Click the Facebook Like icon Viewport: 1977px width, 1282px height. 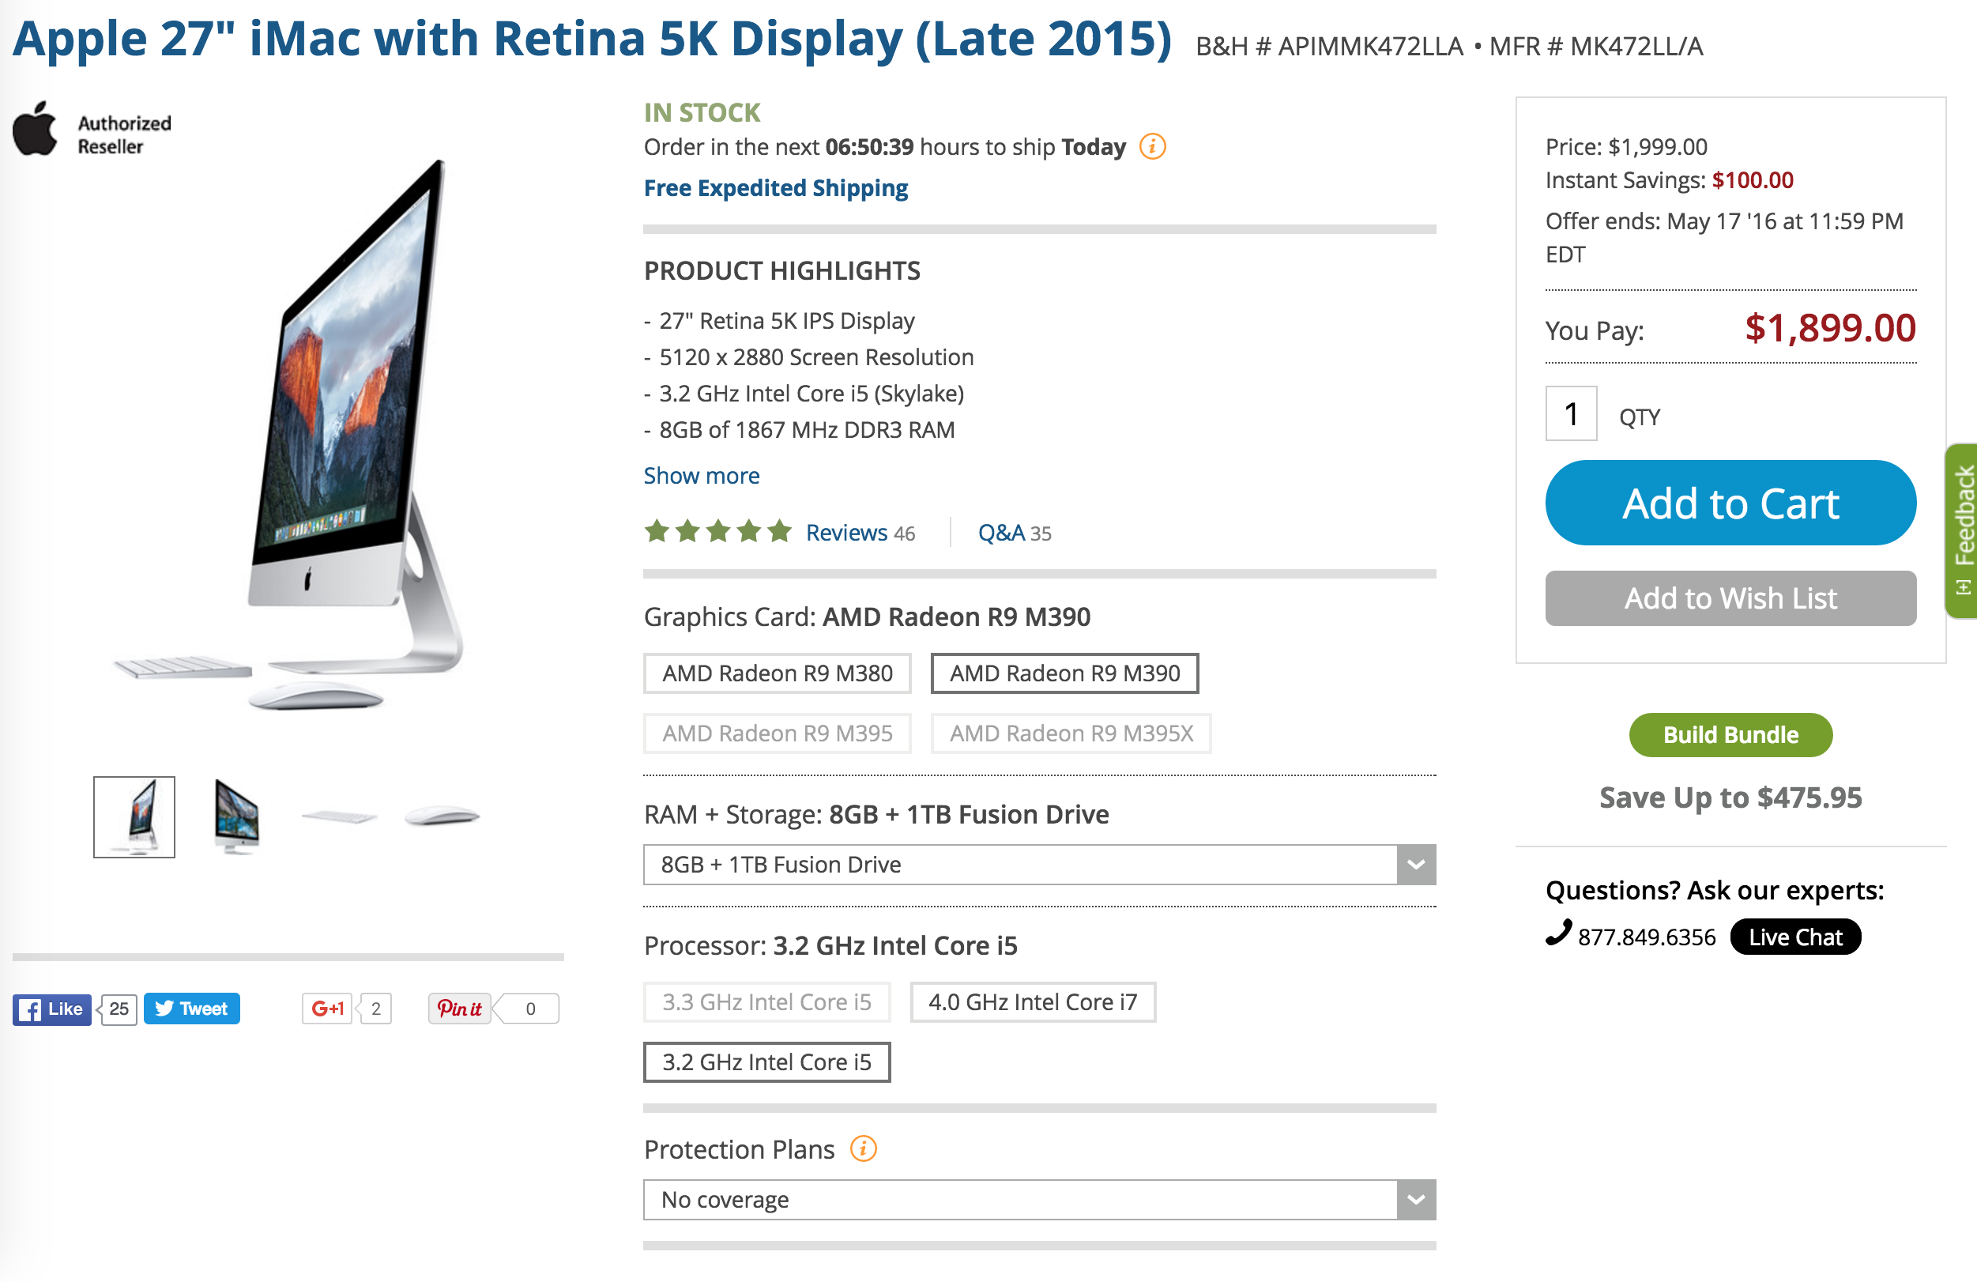pyautogui.click(x=51, y=1009)
